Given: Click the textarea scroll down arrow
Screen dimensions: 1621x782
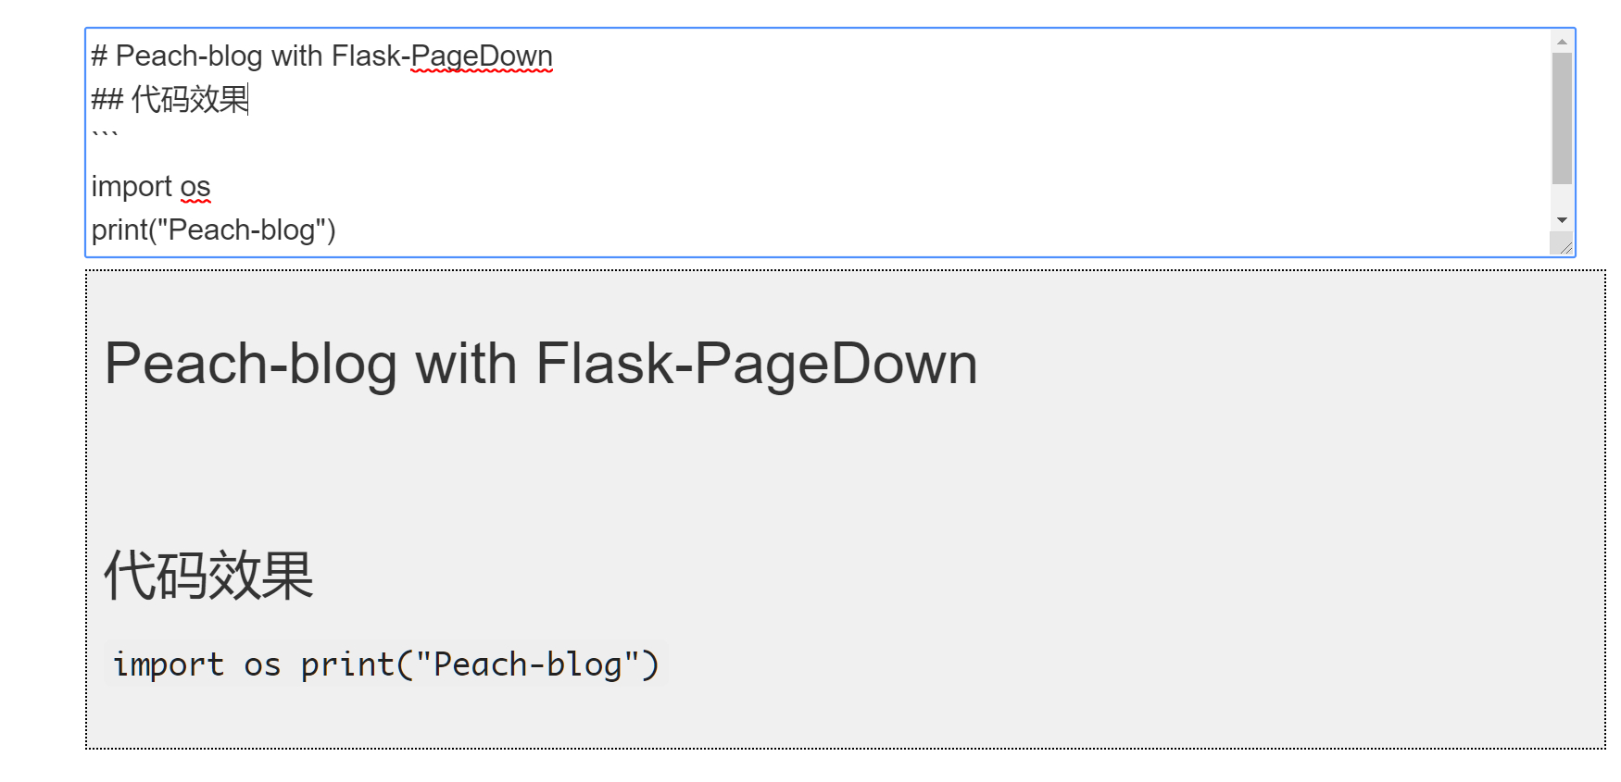Looking at the screenshot, I should pyautogui.click(x=1562, y=220).
